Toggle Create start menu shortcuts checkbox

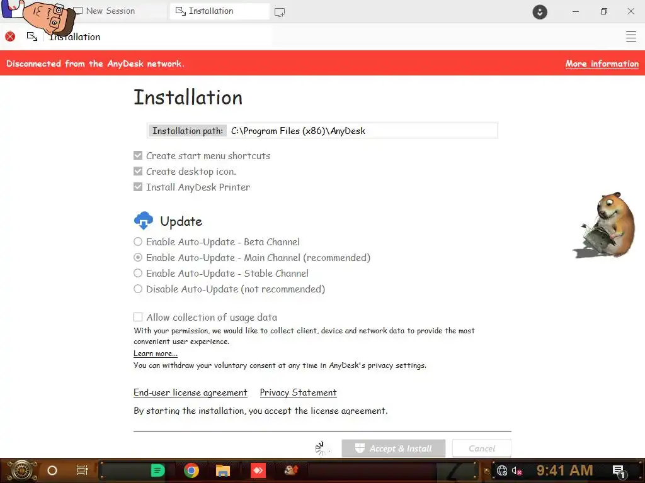point(138,156)
